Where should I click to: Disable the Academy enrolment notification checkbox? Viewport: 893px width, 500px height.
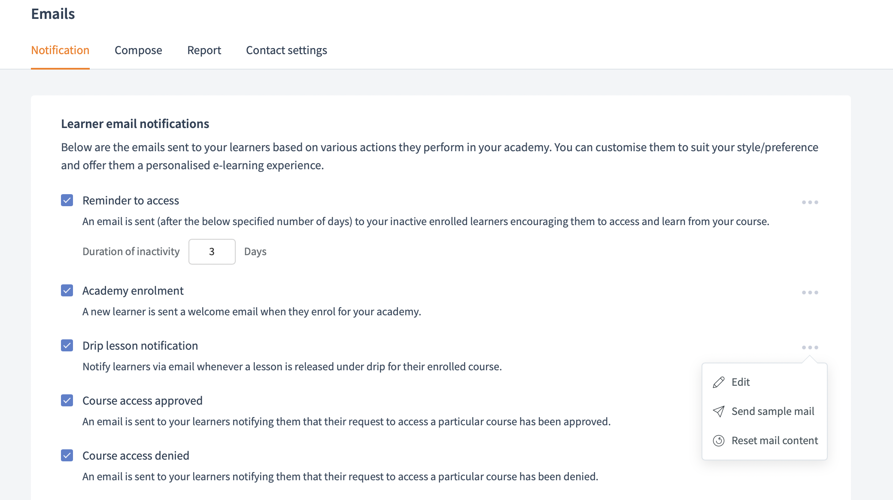tap(67, 291)
